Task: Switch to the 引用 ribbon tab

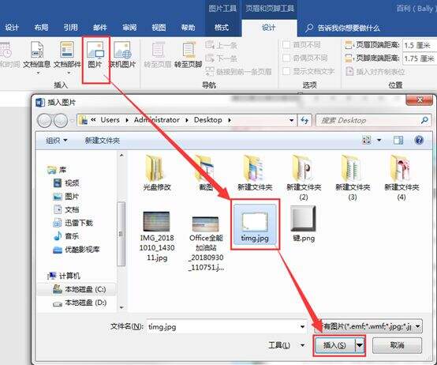Action: click(x=70, y=28)
